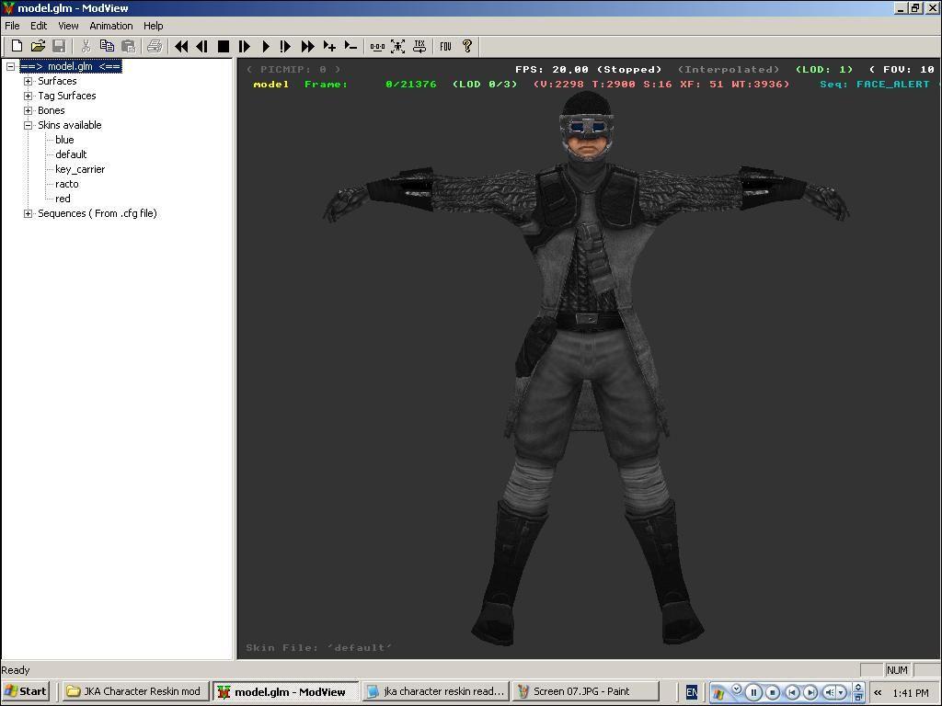Viewport: 942px width, 706px height.
Task: Expand the Surfaces tree node
Action: 29,81
